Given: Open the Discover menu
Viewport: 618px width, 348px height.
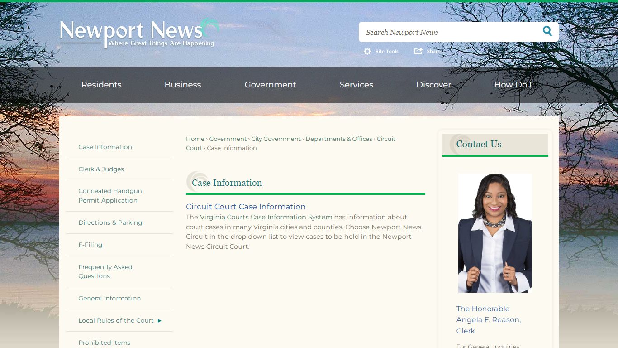Looking at the screenshot, I should 433,85.
